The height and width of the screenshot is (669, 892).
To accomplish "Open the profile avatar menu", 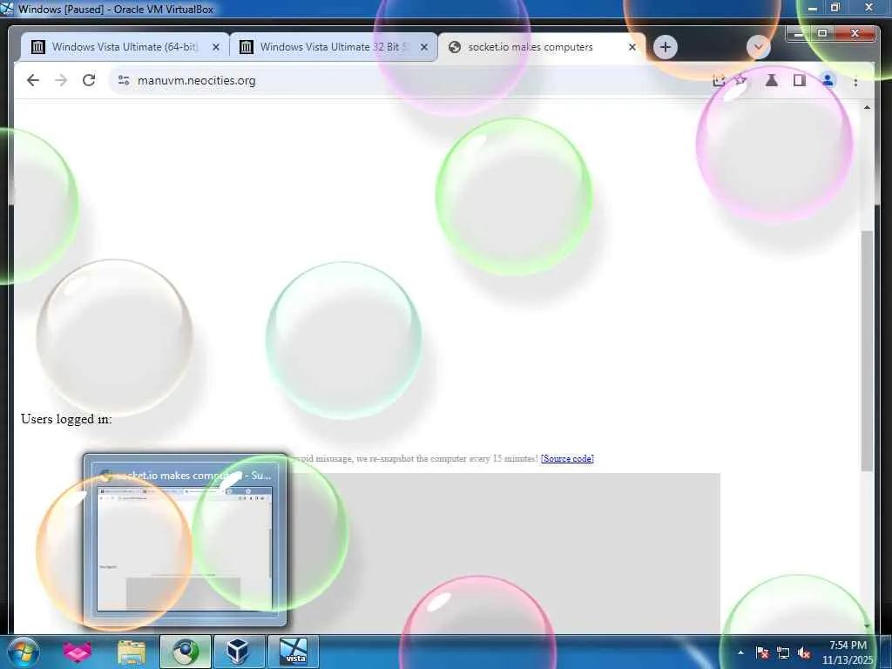I will [x=828, y=80].
